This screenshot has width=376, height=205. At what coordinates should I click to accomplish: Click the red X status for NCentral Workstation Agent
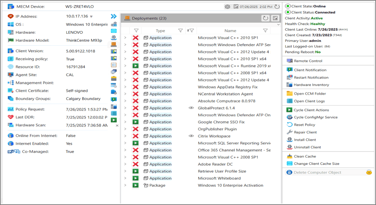pos(135,94)
